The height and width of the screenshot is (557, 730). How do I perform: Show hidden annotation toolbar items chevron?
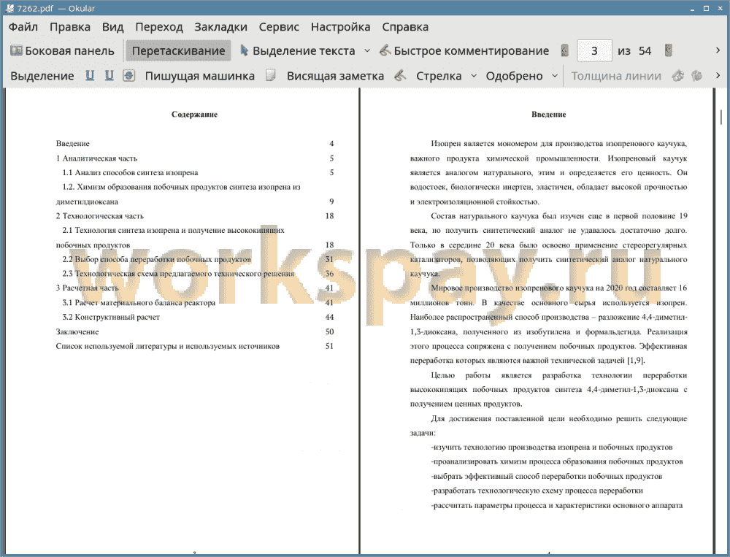click(x=718, y=75)
